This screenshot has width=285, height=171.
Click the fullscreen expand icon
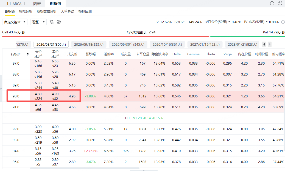280,3
